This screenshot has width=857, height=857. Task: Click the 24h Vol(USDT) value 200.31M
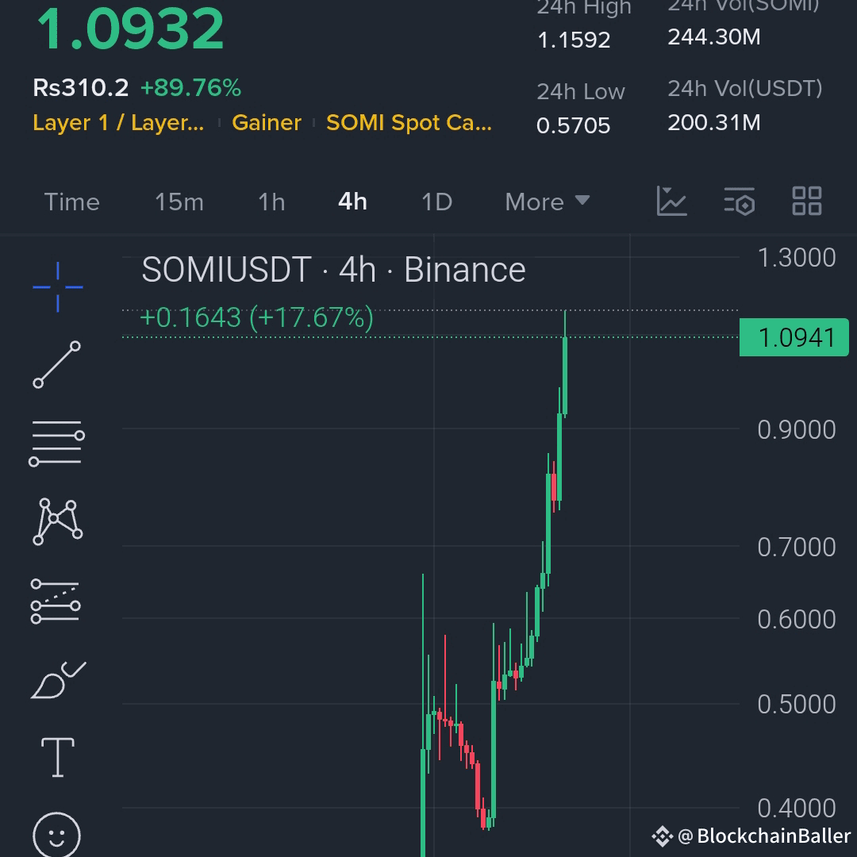click(x=714, y=122)
